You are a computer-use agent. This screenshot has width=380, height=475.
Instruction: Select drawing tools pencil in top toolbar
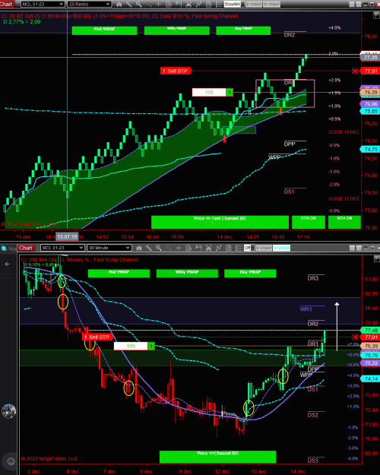tap(128, 5)
